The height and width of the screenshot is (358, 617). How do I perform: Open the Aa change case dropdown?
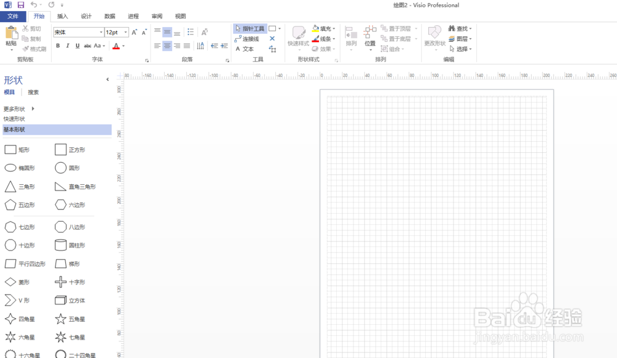point(99,46)
